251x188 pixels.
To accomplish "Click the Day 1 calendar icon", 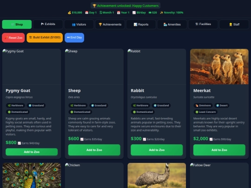I will pos(86,13).
